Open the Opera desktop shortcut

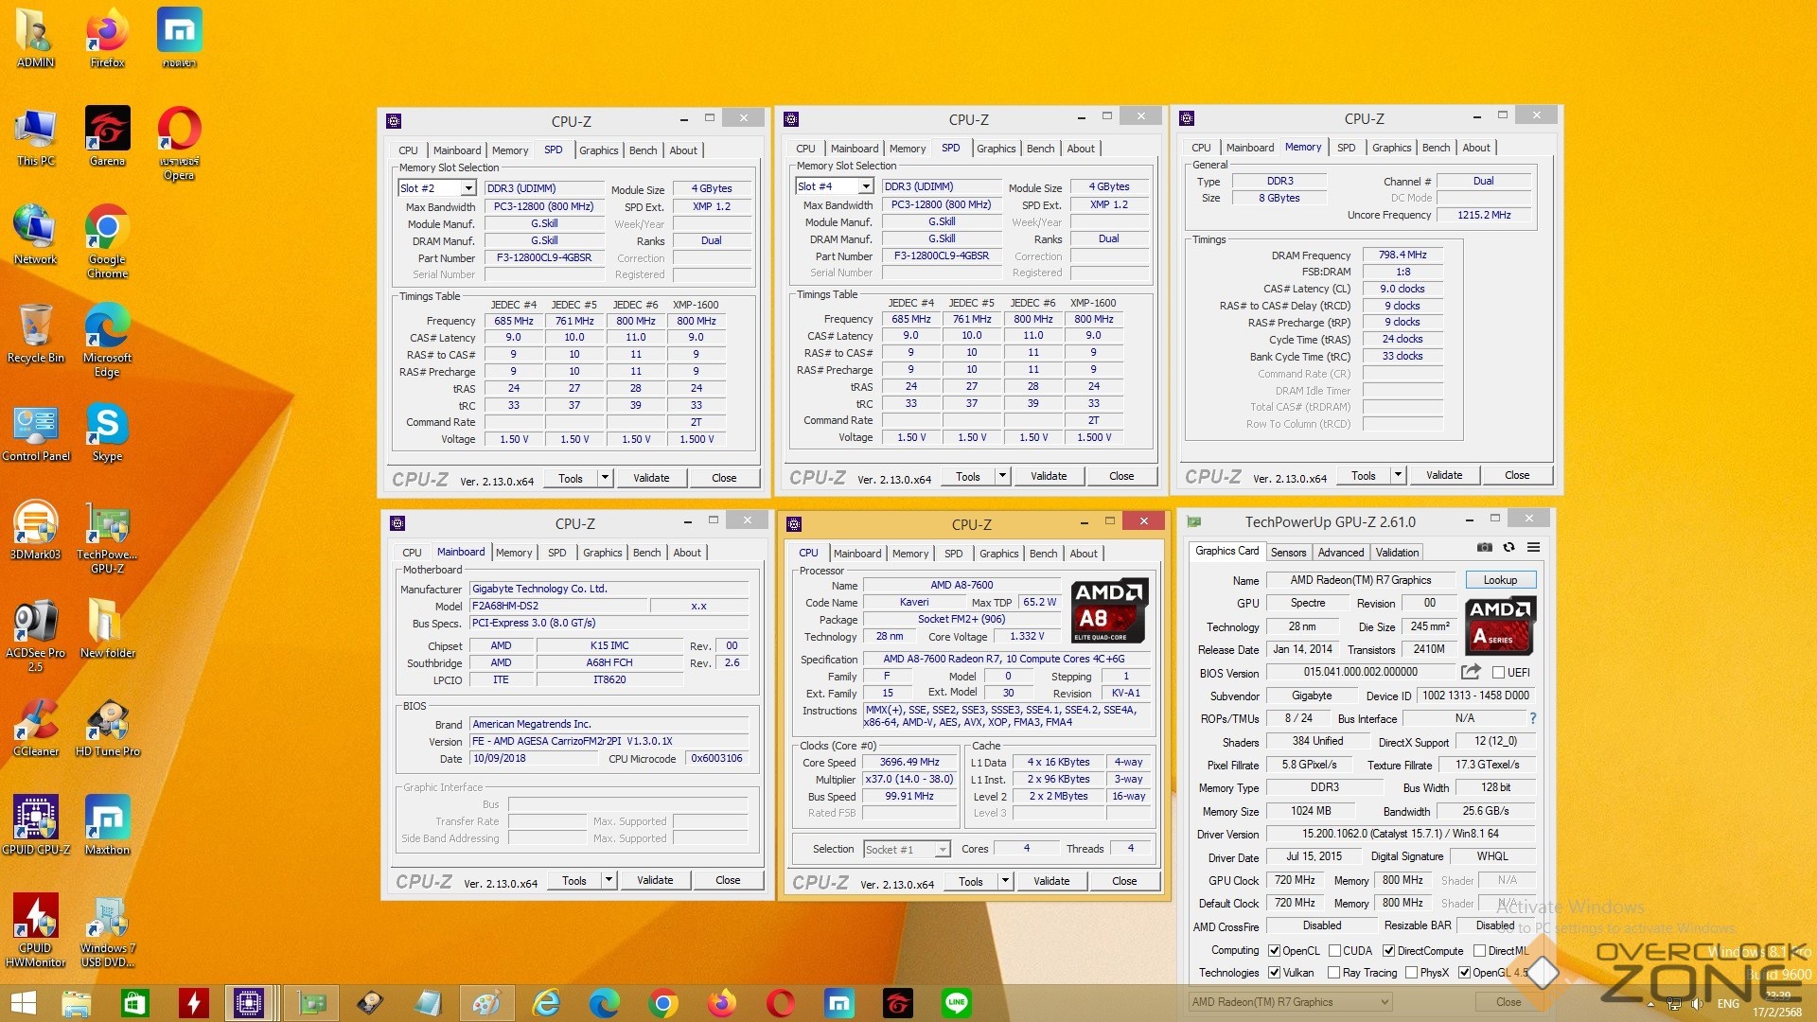coord(179,143)
